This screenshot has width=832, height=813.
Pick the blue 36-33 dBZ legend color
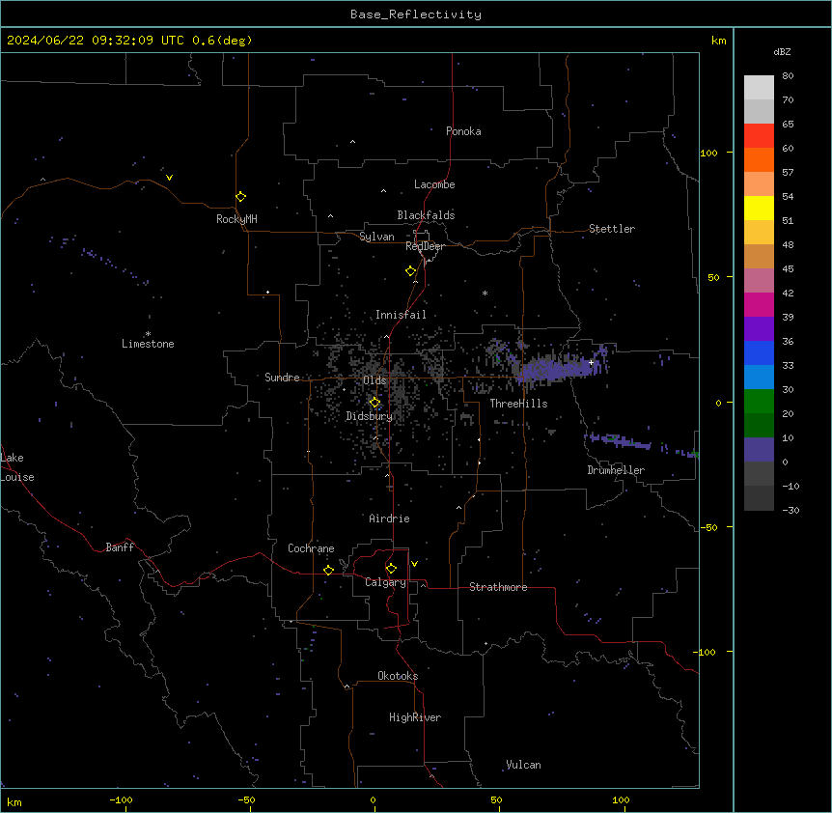tap(759, 352)
